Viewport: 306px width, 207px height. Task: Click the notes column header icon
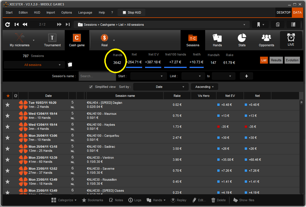[x=16, y=96]
